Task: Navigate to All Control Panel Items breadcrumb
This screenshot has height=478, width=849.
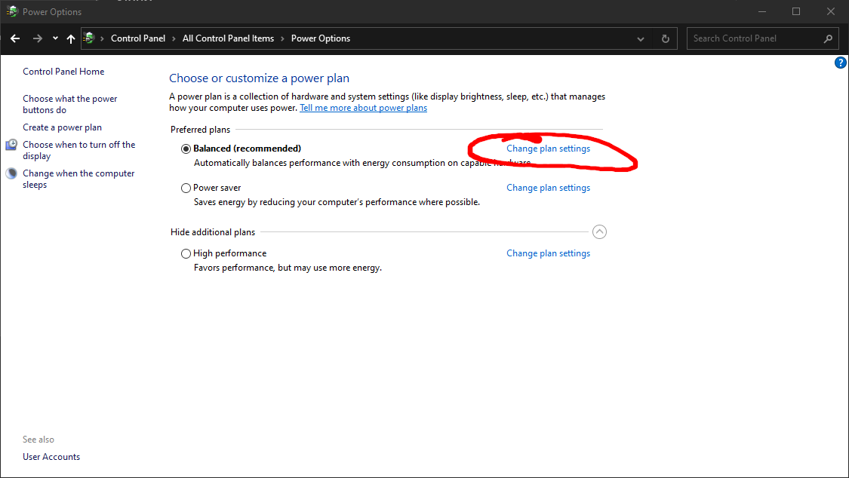Action: point(228,38)
